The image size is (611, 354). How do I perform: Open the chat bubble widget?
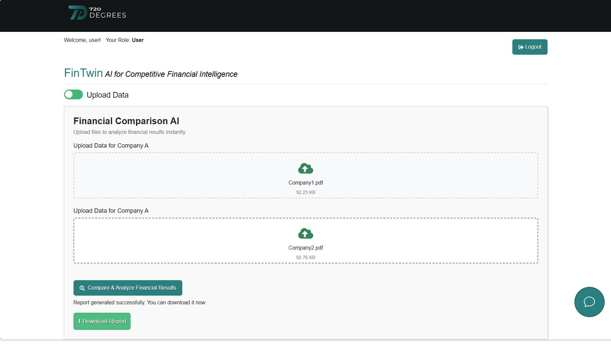point(589,302)
